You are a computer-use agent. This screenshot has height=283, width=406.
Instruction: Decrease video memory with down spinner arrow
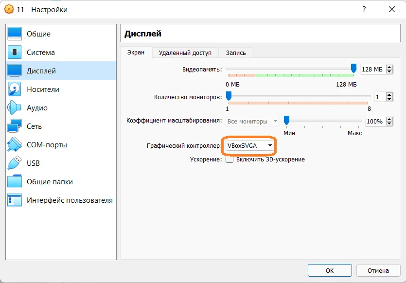coord(389,71)
